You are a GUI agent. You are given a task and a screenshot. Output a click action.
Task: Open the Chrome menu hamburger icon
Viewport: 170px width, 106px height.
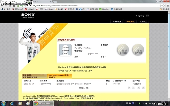[168, 6]
